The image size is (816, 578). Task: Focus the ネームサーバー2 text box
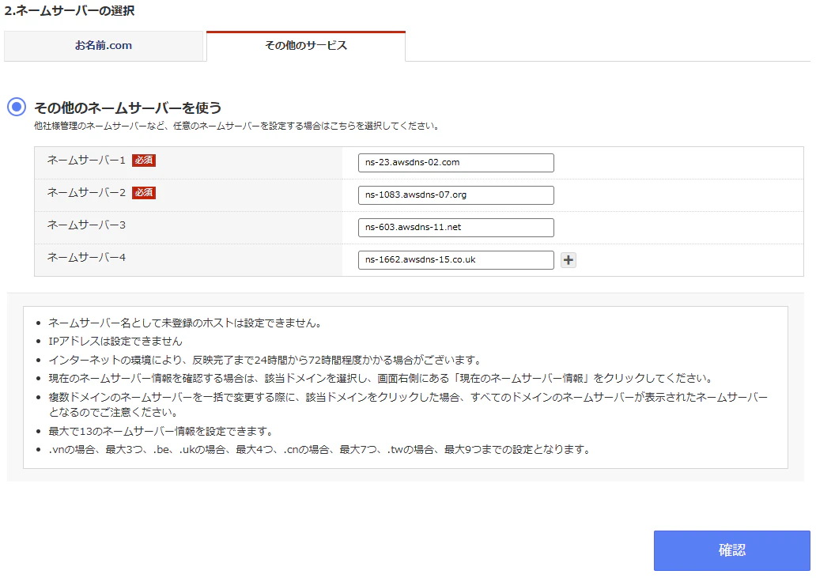pos(456,195)
